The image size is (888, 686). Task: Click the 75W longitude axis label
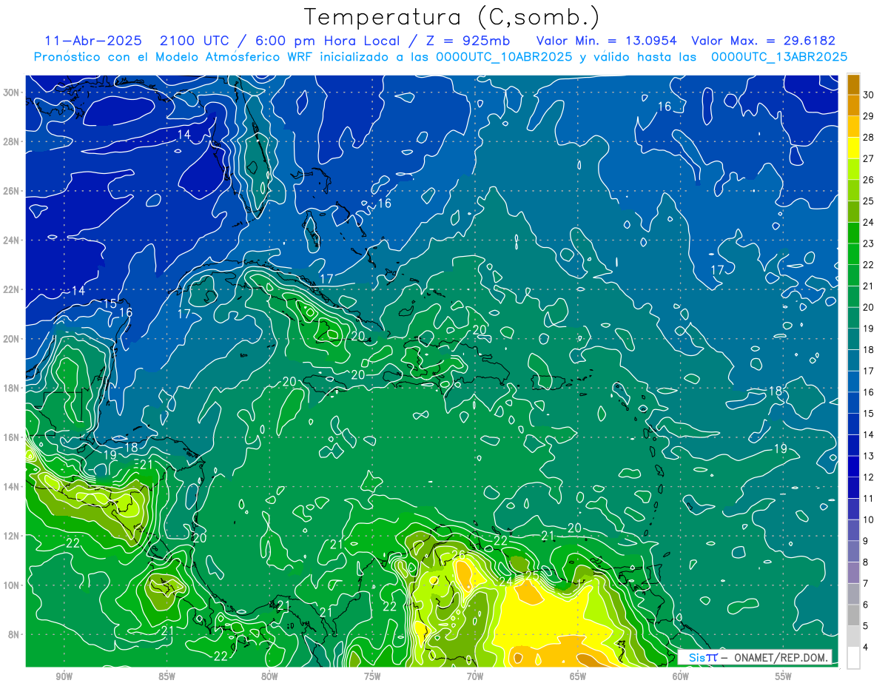(372, 676)
